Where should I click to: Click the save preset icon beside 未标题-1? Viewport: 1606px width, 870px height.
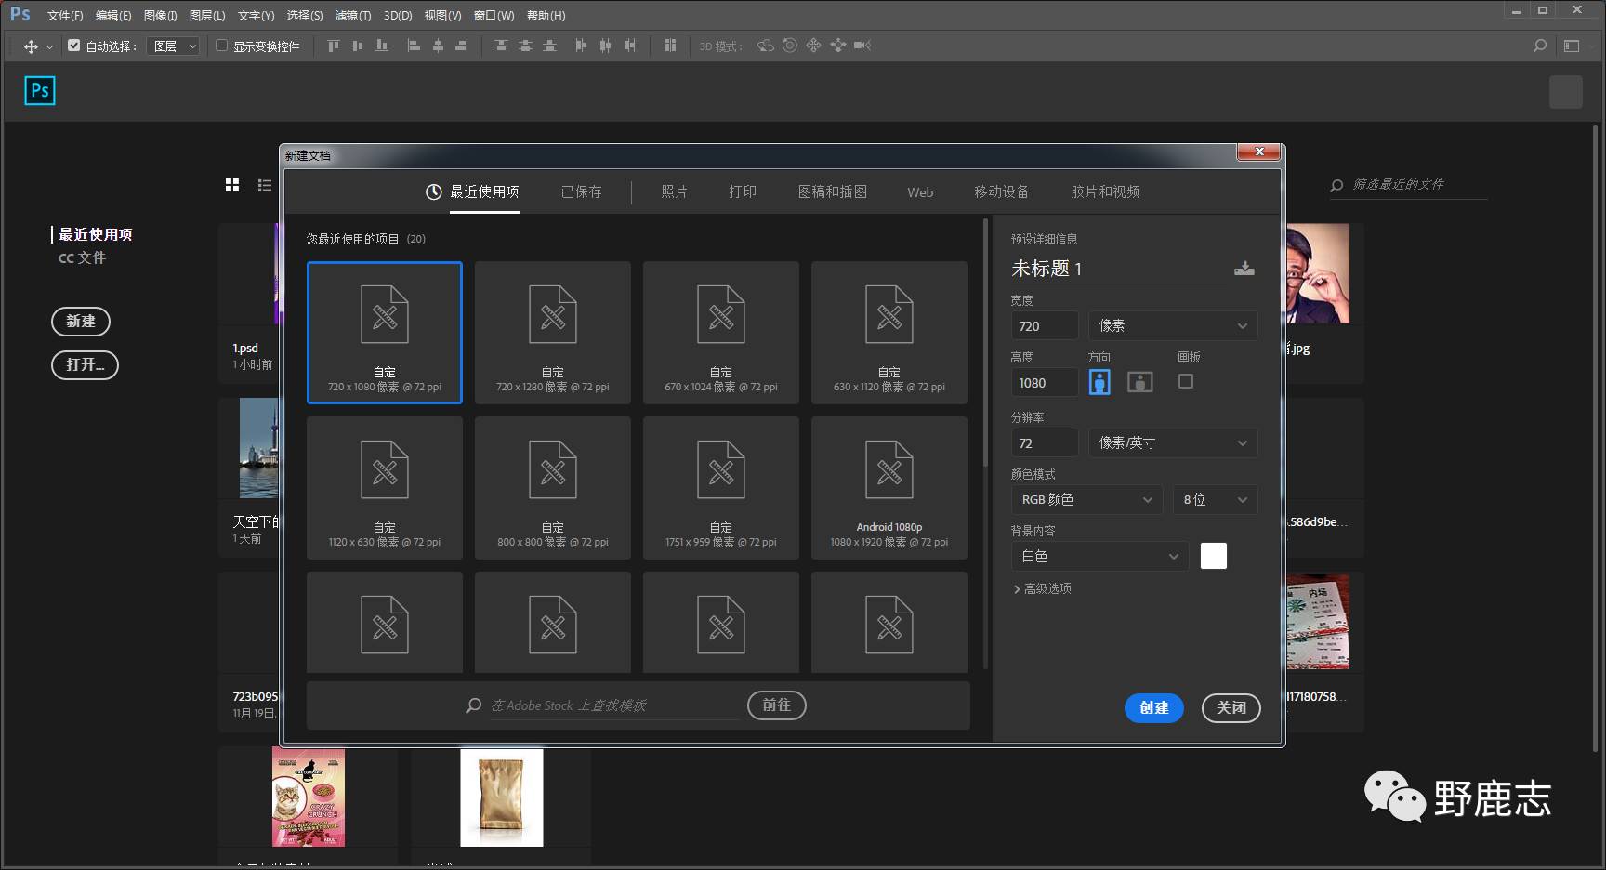tap(1244, 269)
